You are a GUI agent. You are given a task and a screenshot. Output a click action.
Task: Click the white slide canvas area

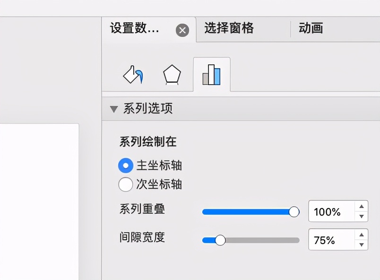click(x=38, y=199)
